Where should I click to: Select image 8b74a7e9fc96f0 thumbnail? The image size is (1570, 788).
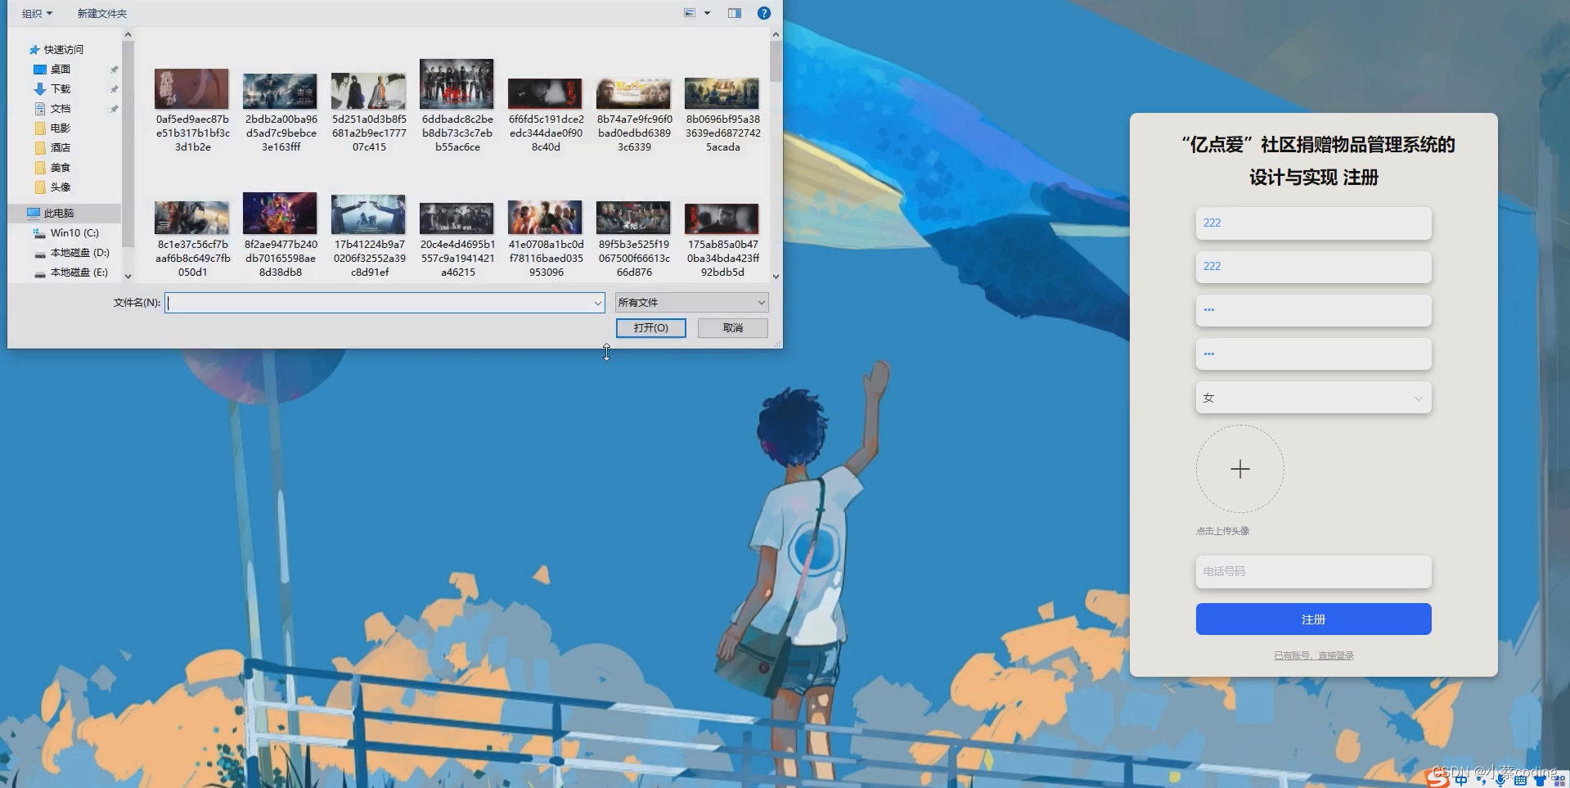coord(633,93)
